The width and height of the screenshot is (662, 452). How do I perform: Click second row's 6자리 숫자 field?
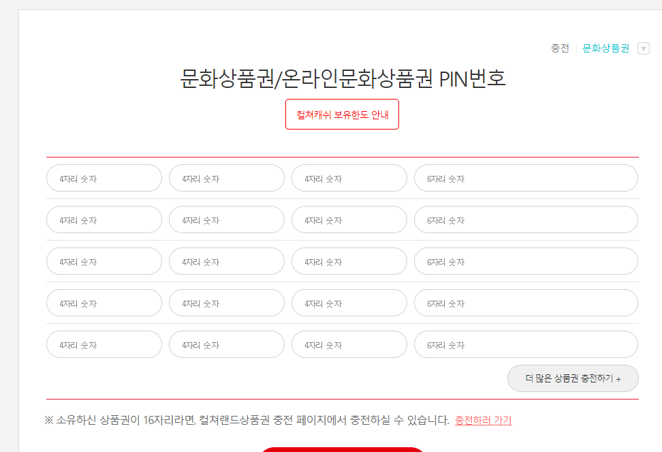pyautogui.click(x=526, y=220)
